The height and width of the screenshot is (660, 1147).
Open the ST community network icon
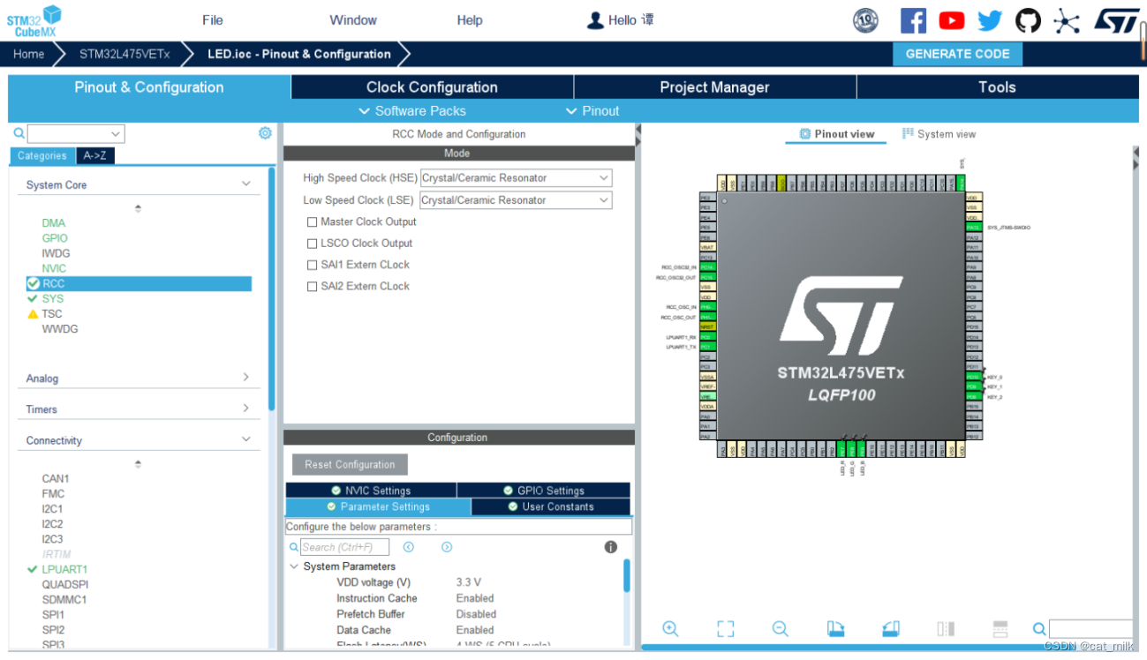1067,20
